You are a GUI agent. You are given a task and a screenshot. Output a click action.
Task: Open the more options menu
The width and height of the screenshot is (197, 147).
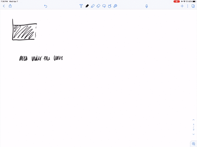point(188,6)
